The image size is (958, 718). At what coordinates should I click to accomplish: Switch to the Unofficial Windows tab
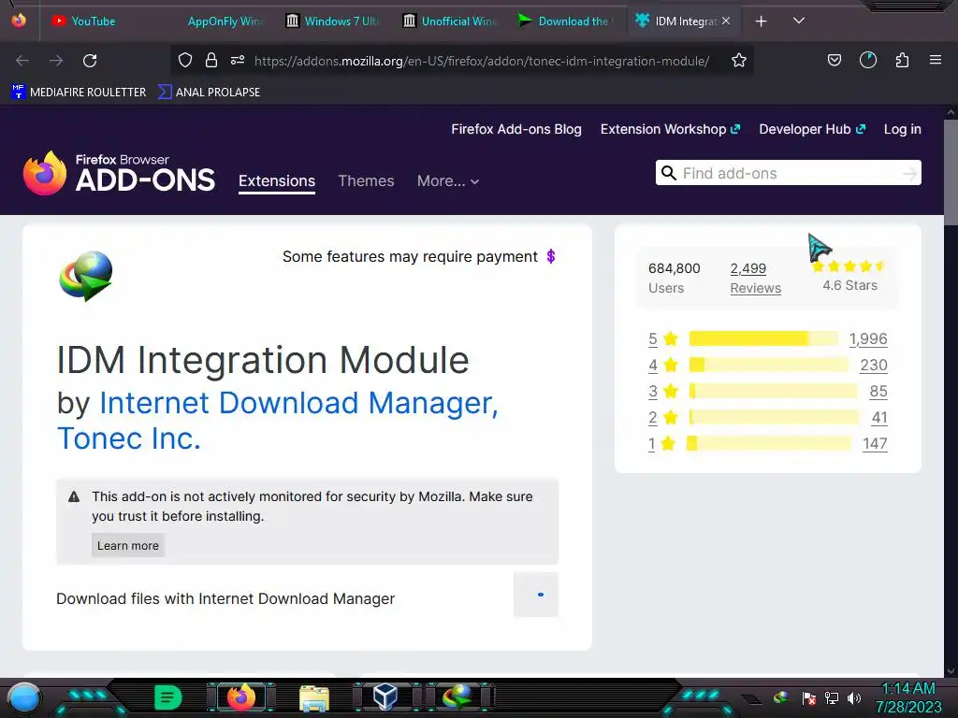450,22
